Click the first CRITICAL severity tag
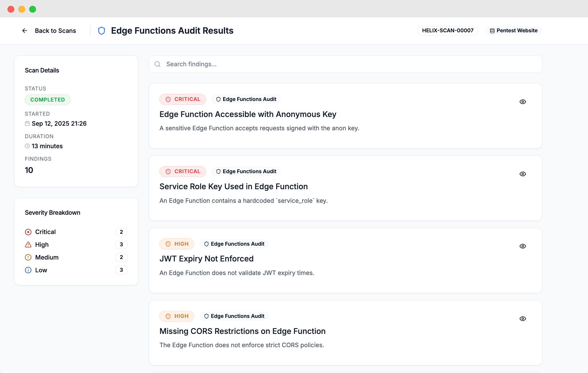This screenshot has width=588, height=373. click(183, 99)
